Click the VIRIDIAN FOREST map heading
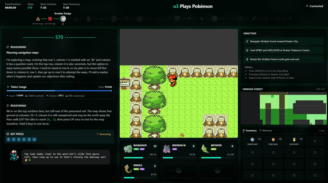This screenshot has width=328, height=183. (252, 89)
